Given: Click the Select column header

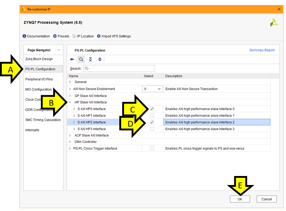Looking at the screenshot, I should tap(153, 76).
